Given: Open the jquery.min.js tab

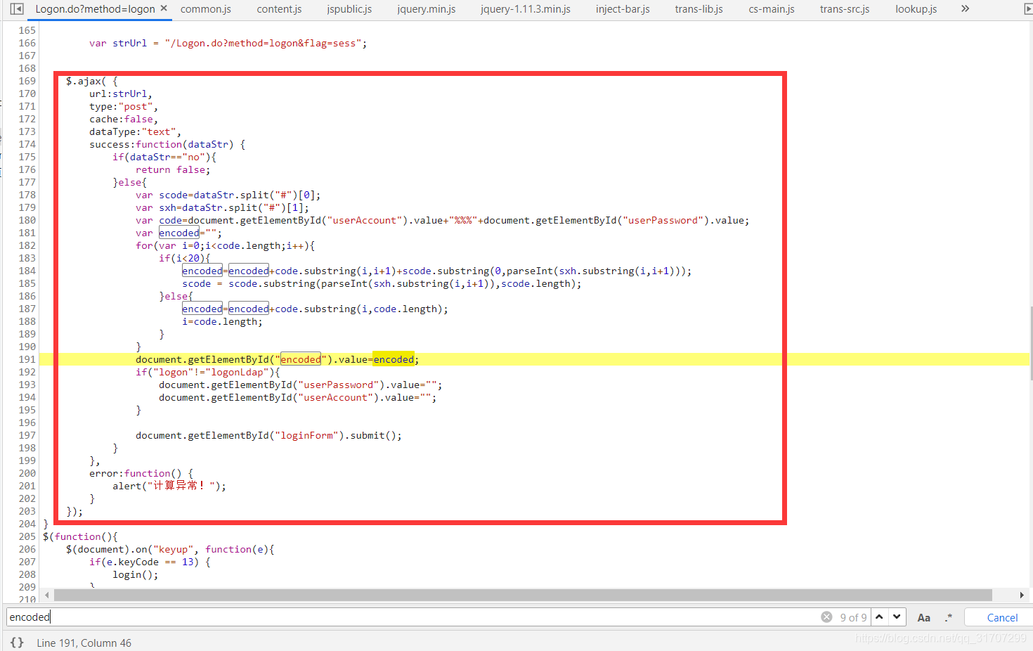Looking at the screenshot, I should pyautogui.click(x=426, y=9).
